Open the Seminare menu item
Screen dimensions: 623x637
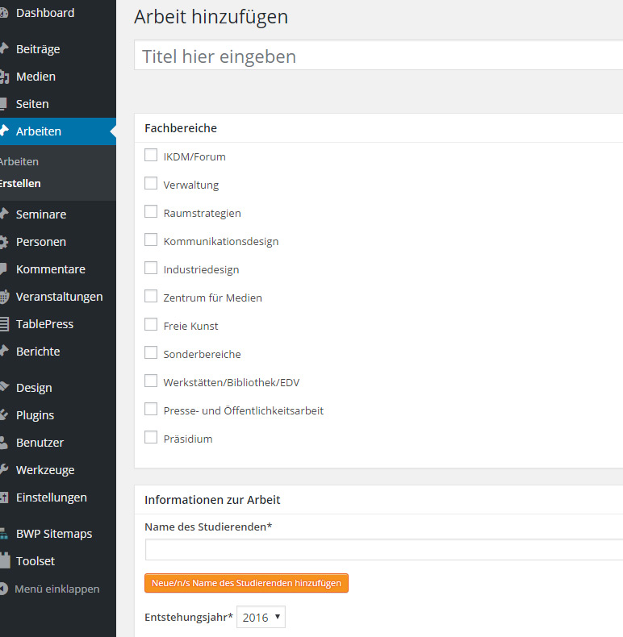(x=41, y=214)
